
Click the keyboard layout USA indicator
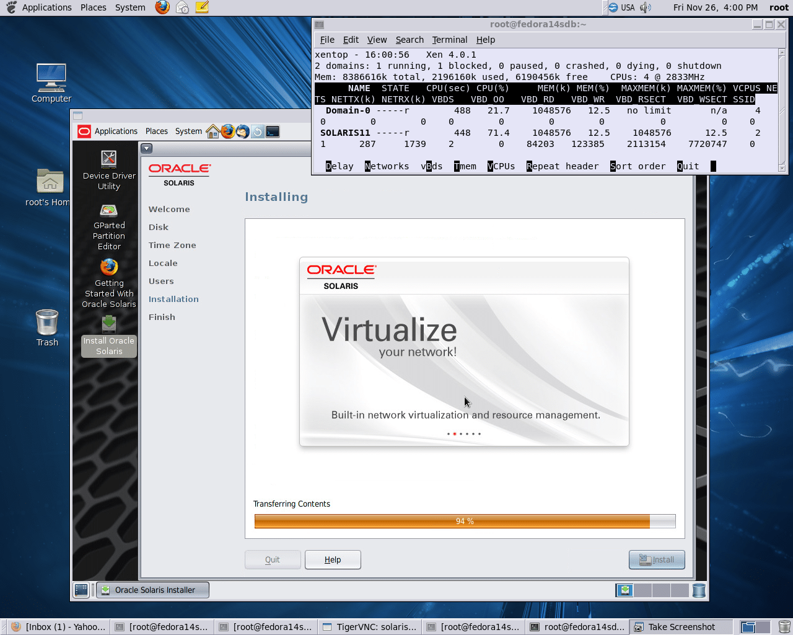click(x=621, y=7)
